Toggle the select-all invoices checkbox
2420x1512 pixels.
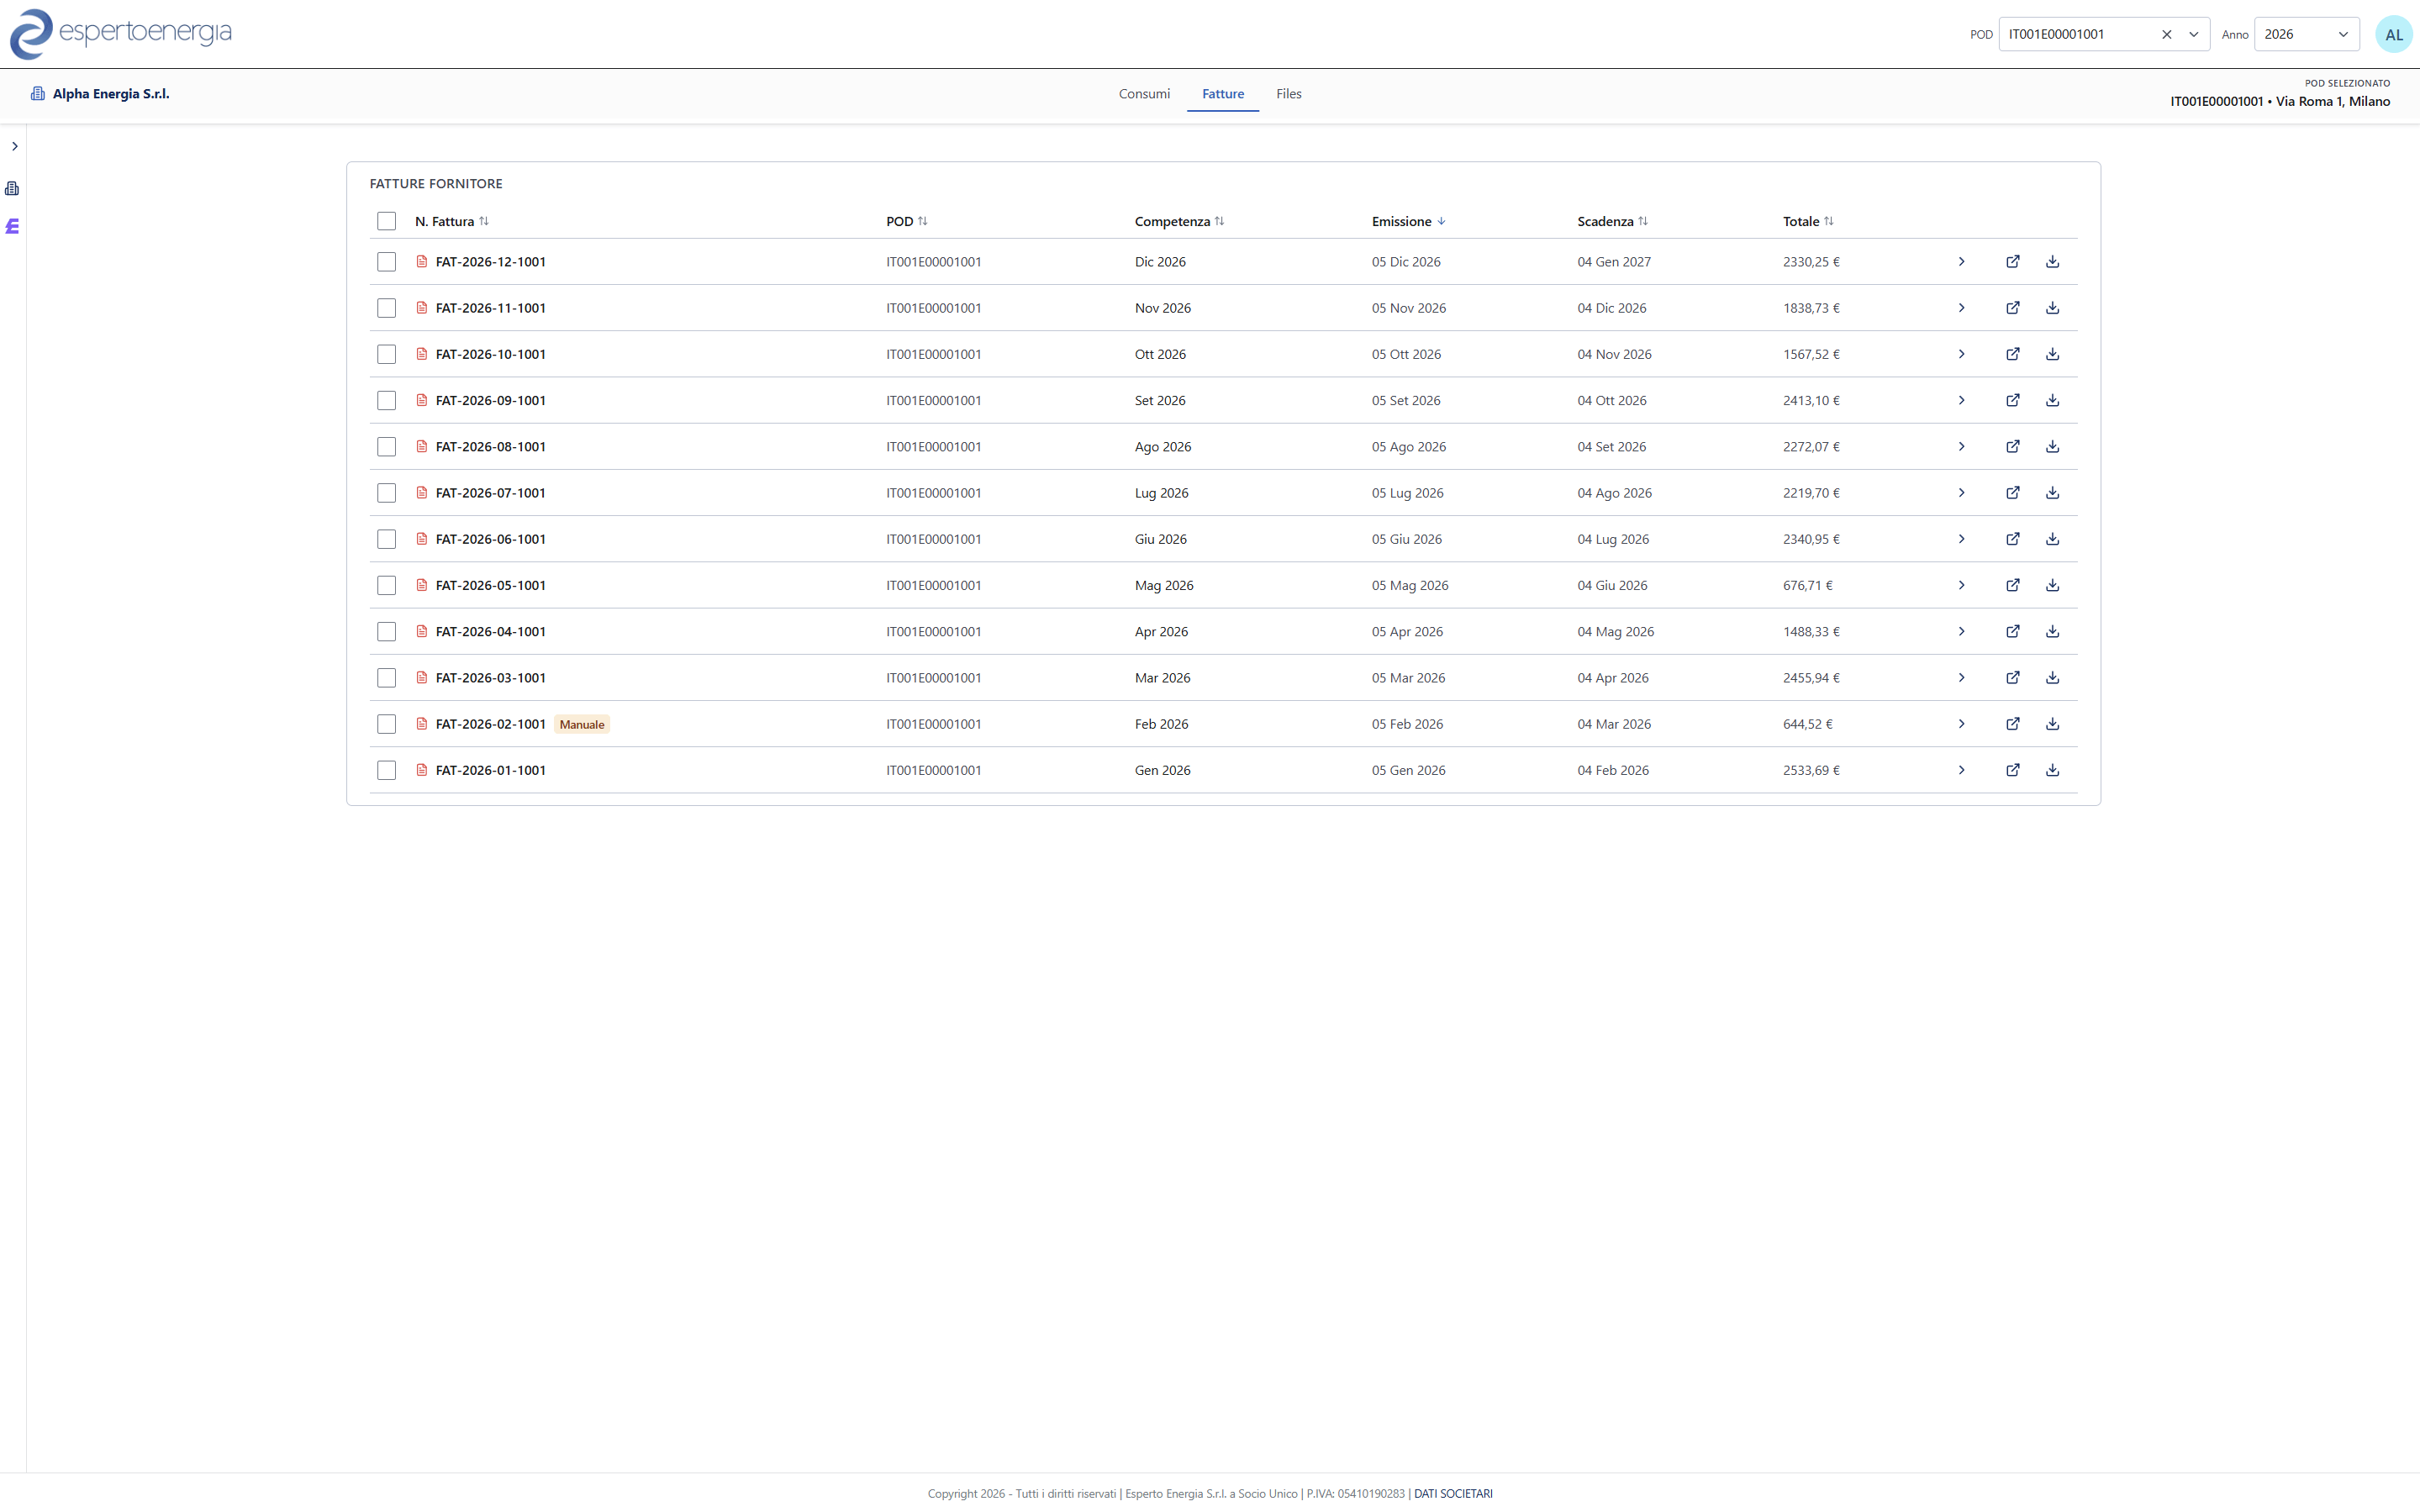pos(387,221)
